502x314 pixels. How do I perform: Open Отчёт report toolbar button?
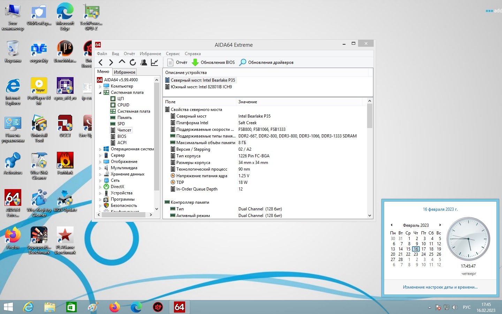(x=177, y=62)
